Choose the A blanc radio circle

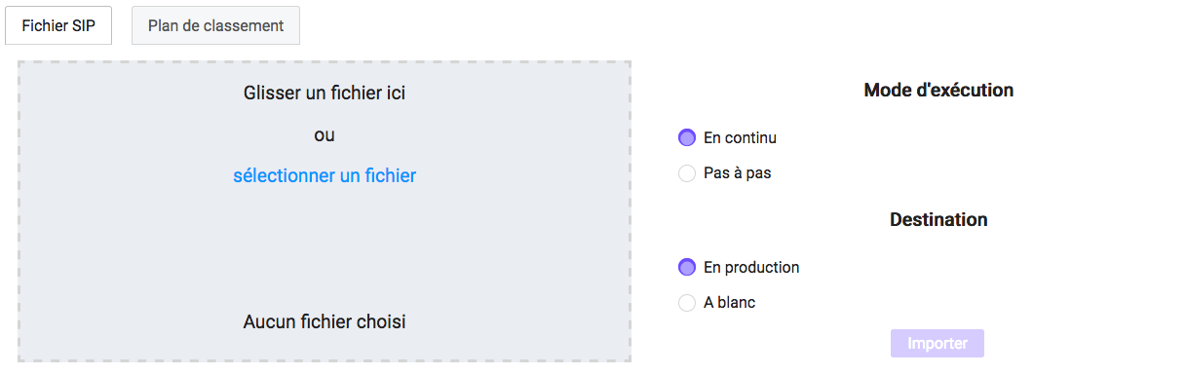(687, 303)
